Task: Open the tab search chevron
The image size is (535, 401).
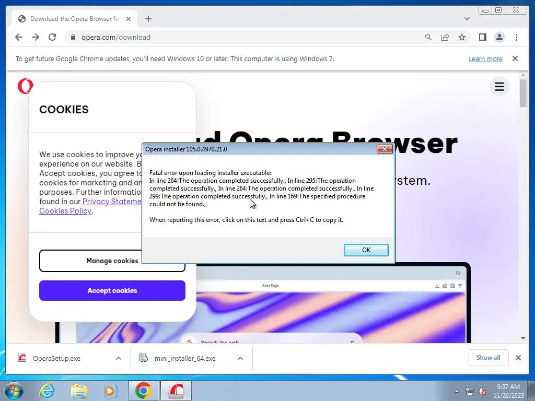Action: (x=467, y=19)
